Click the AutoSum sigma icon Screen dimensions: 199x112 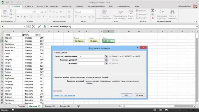pos(153,11)
